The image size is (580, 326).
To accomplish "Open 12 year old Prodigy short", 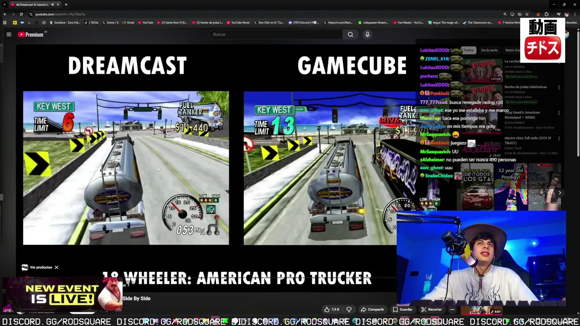I will point(511,187).
